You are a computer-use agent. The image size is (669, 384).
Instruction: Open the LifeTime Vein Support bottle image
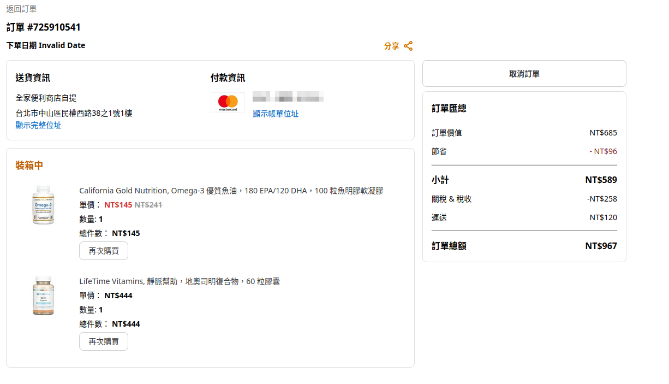pyautogui.click(x=43, y=296)
